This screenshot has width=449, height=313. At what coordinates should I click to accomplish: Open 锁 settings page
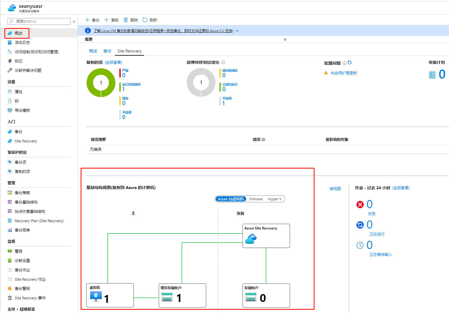tap(17, 101)
